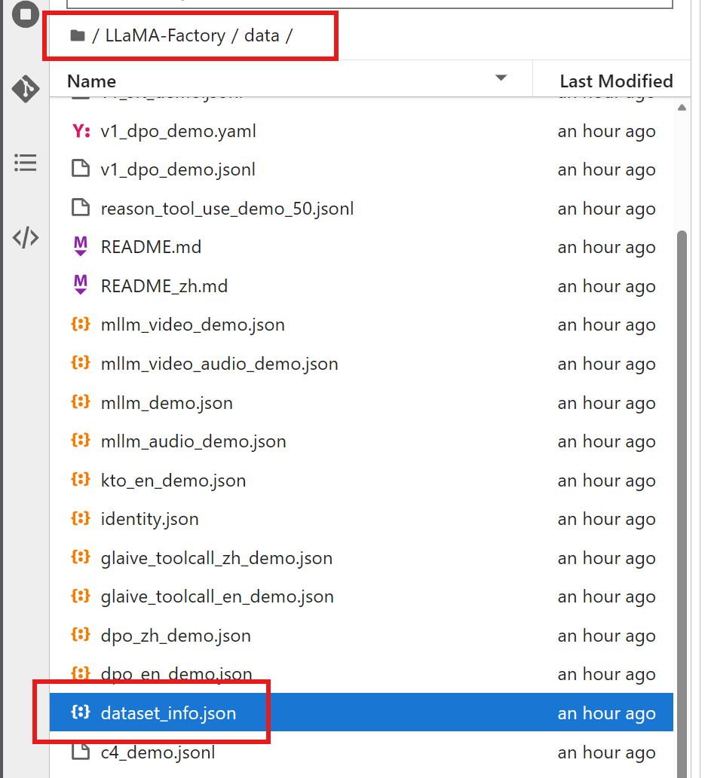
Task: Click the markdown icon of README.md
Action: [x=81, y=246]
